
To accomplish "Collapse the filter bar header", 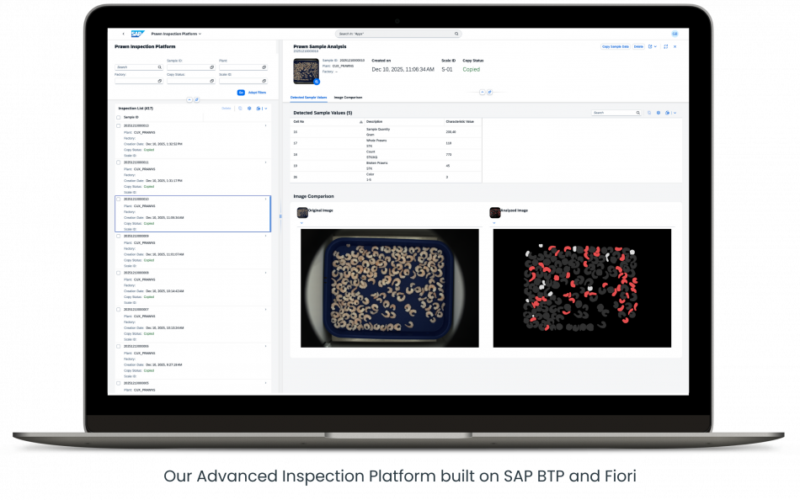I will pos(189,99).
